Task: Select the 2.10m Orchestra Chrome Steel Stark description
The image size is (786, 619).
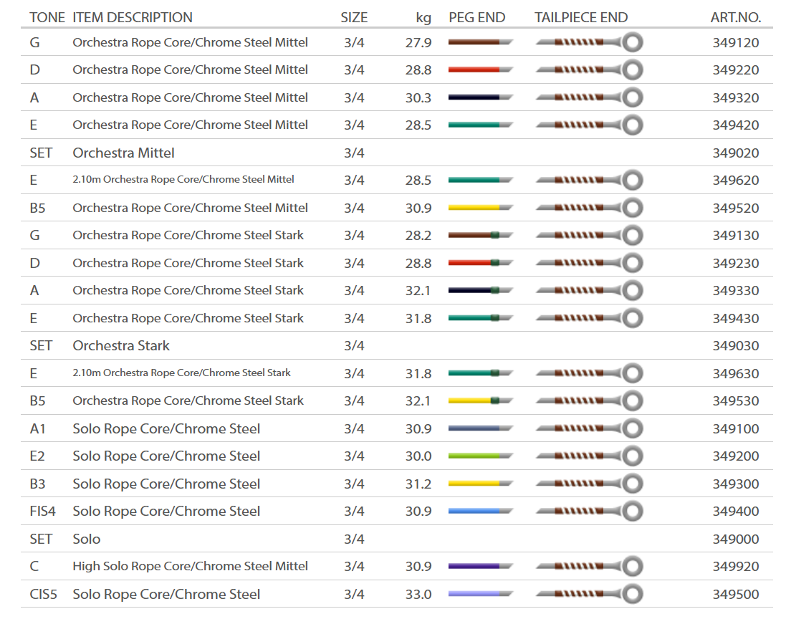Action: click(181, 373)
